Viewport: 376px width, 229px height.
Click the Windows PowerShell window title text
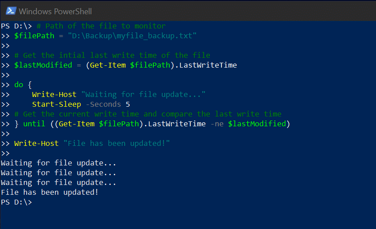click(x=55, y=11)
